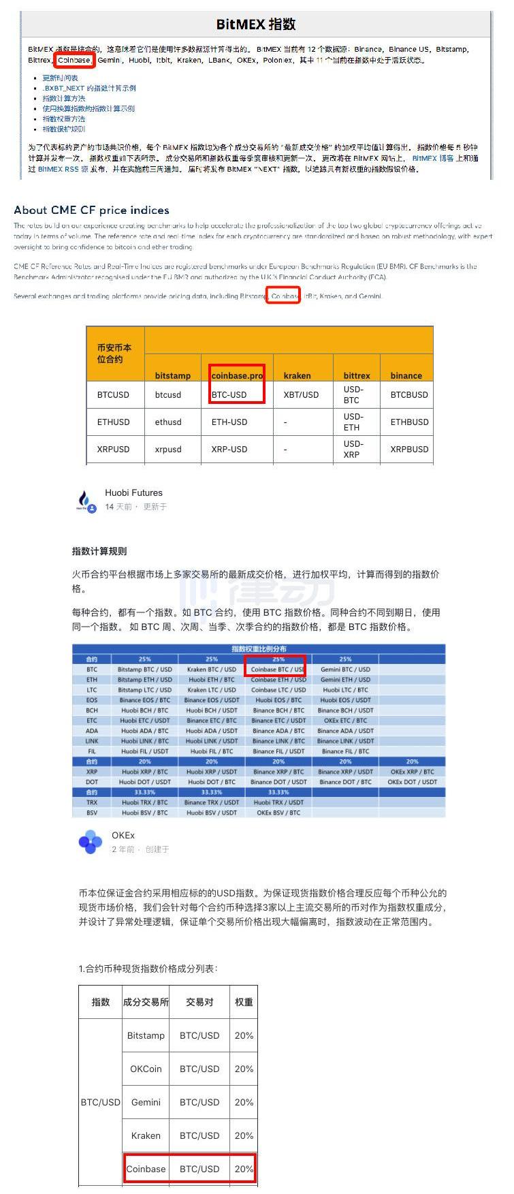
Task: Click the 14 天前 · 更新于 timestamp
Action: click(135, 507)
